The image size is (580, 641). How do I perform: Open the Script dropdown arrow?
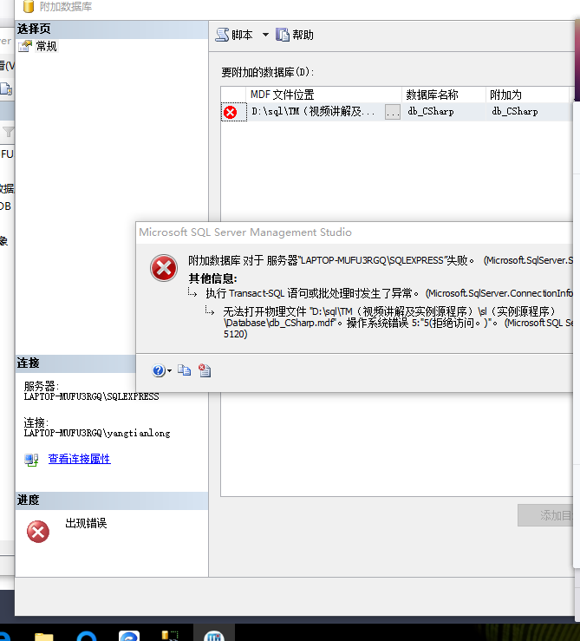coord(265,36)
